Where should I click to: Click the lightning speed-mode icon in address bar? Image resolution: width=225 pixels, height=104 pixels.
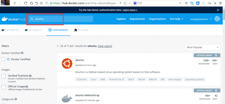(120, 3)
